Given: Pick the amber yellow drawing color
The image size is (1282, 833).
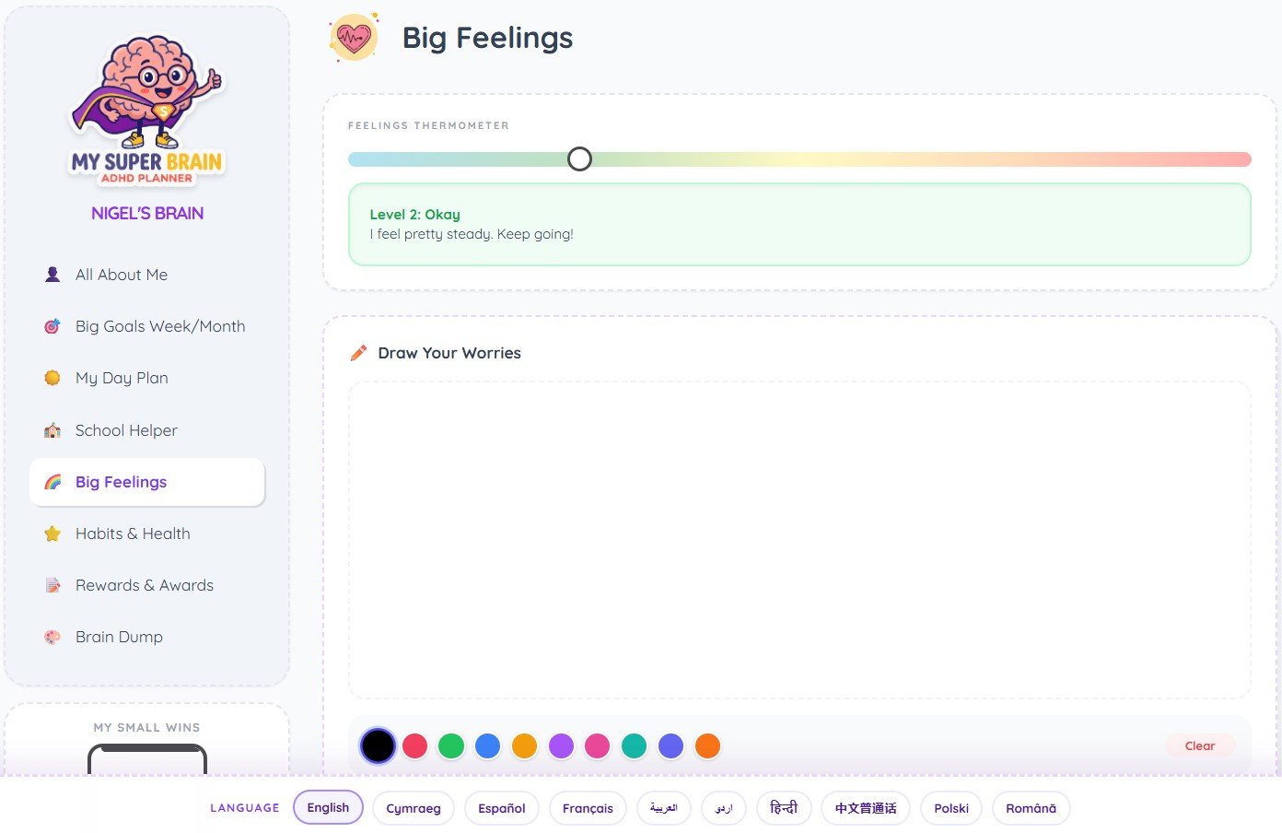Looking at the screenshot, I should tap(524, 745).
